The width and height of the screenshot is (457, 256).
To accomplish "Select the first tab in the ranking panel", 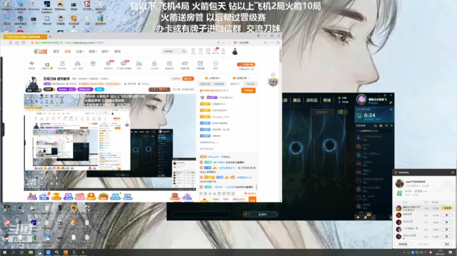I will [204, 84].
